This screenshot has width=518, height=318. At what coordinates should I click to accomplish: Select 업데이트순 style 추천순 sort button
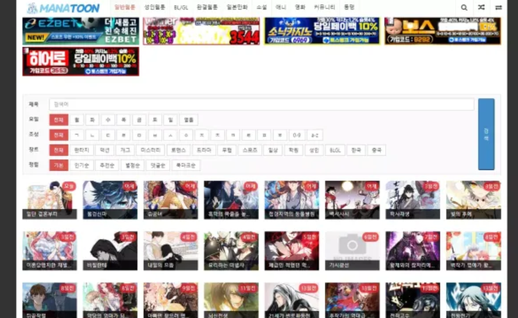[x=106, y=165]
